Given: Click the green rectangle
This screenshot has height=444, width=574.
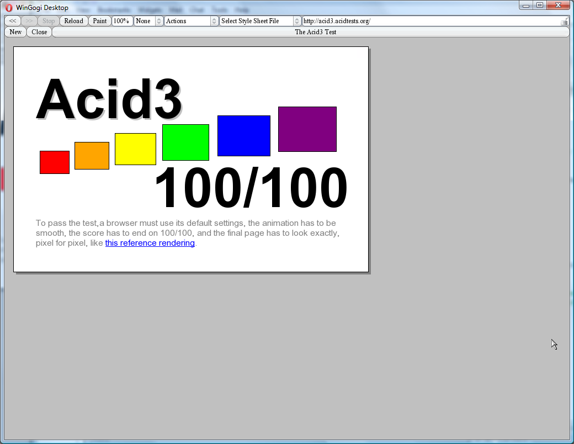Looking at the screenshot, I should (185, 142).
